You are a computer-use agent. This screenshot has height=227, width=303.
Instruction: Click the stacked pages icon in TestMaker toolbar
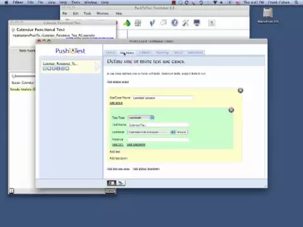point(163,23)
